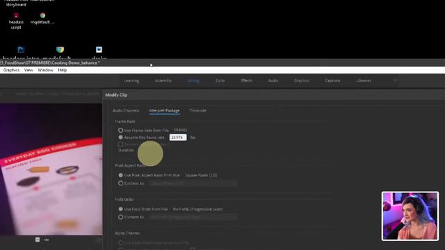Image resolution: width=445 pixels, height=250 pixels.
Task: Click the Square Pixels (1.0) value text
Action: (x=201, y=176)
